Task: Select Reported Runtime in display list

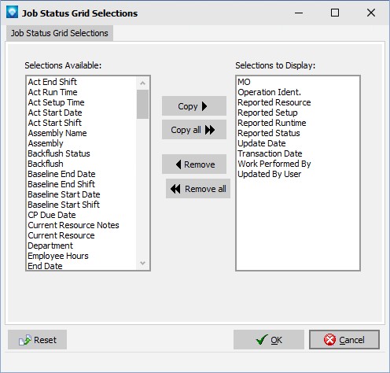Action: click(272, 123)
